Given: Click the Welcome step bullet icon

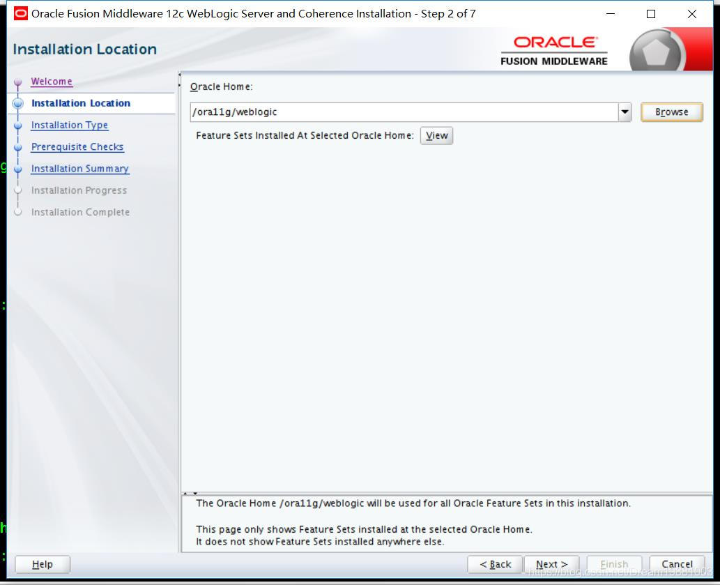Looking at the screenshot, I should (18, 82).
